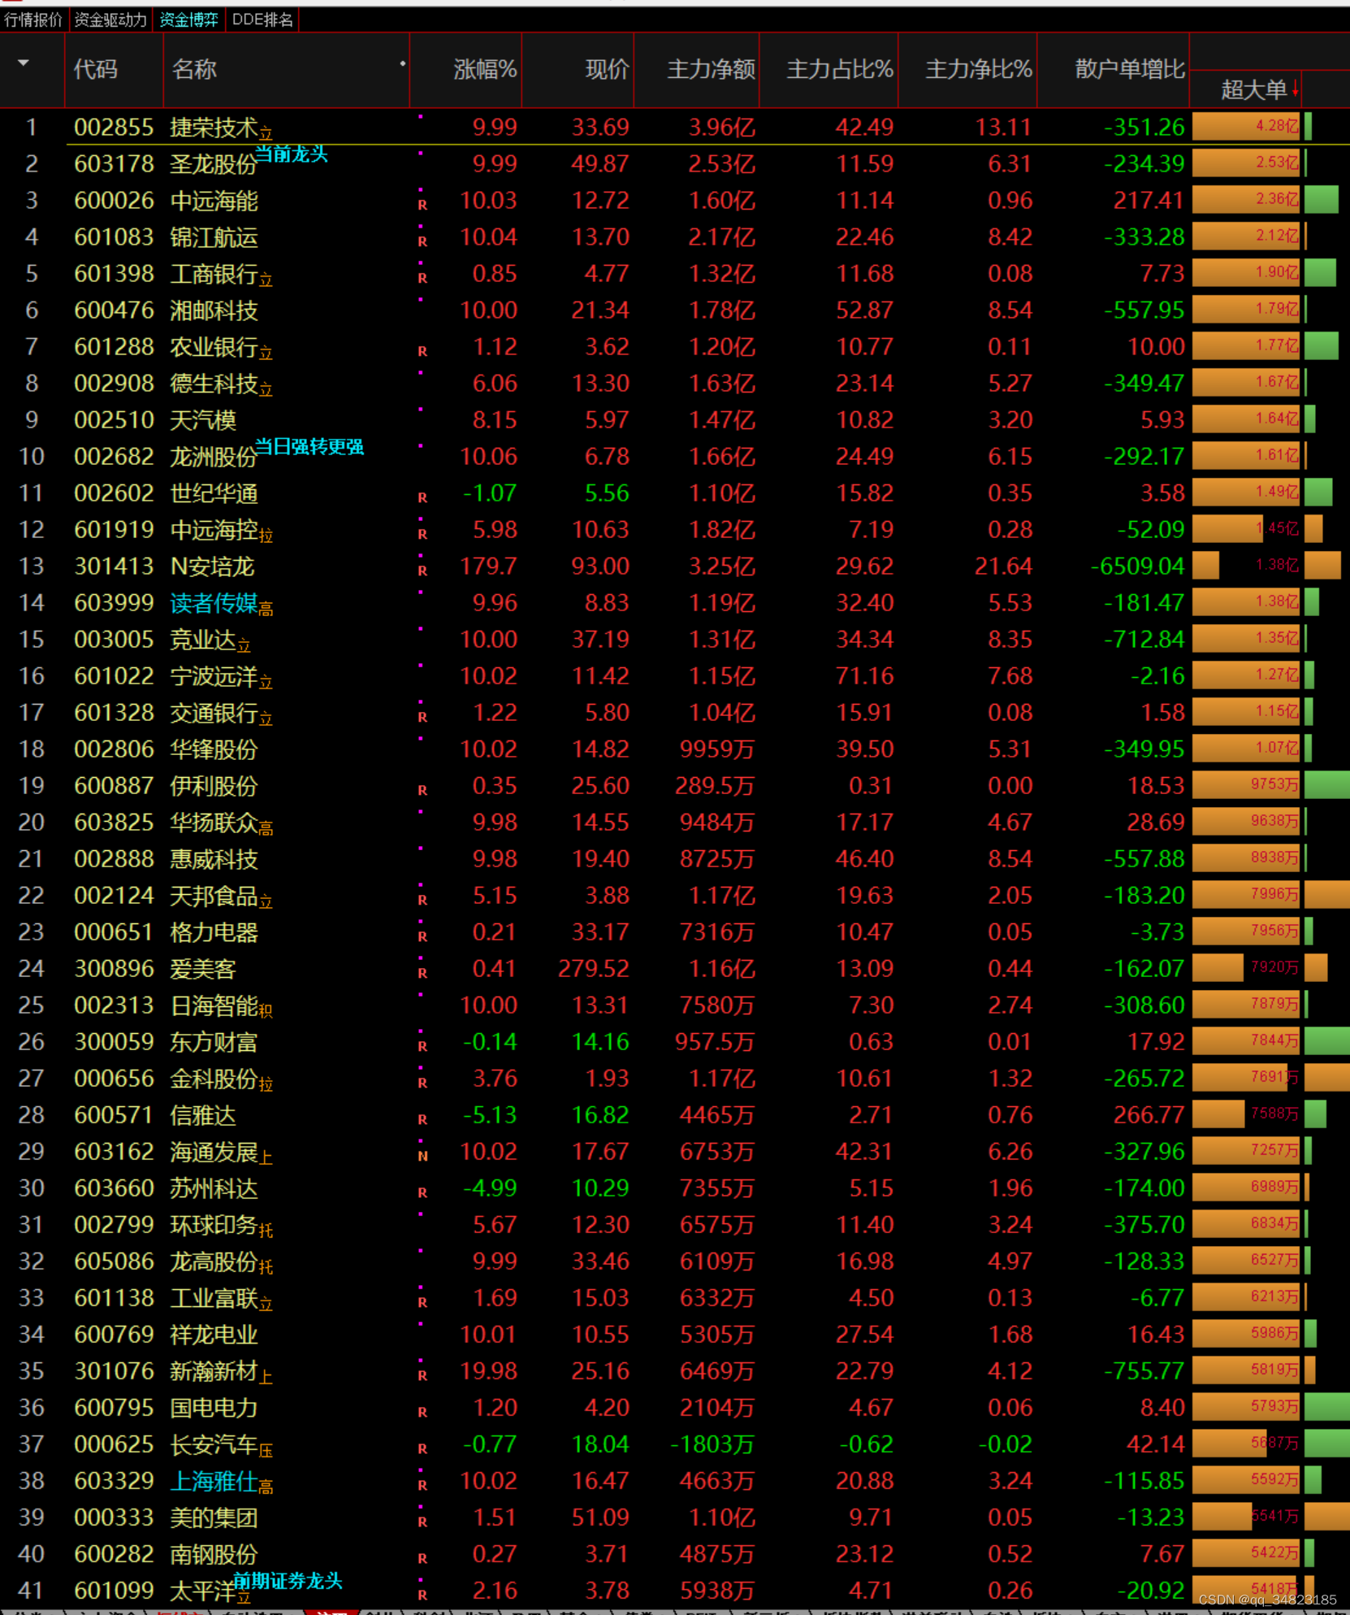
Task: Click 涨幅 value 179.7
Action: [x=488, y=567]
